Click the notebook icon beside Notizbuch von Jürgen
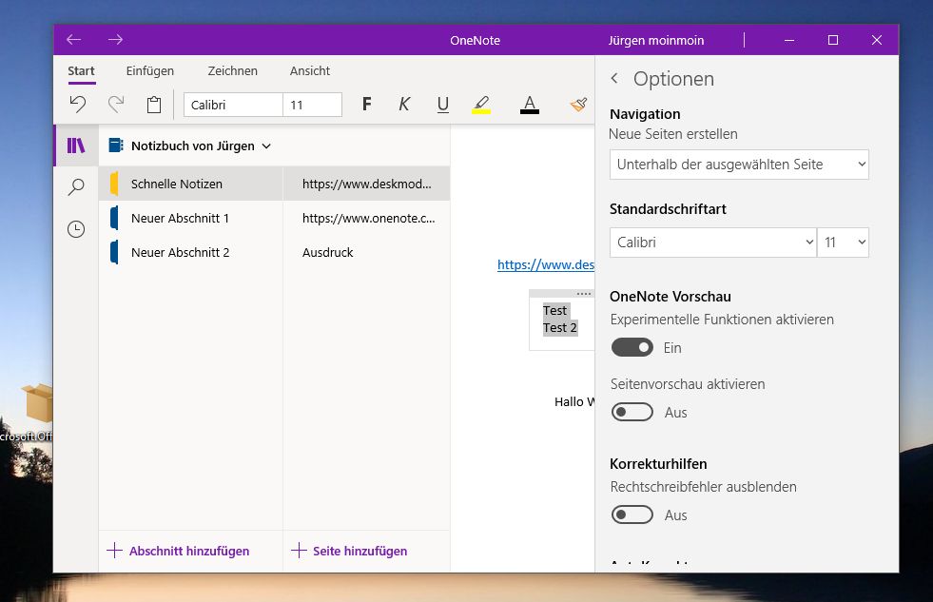933x602 pixels. coord(116,146)
